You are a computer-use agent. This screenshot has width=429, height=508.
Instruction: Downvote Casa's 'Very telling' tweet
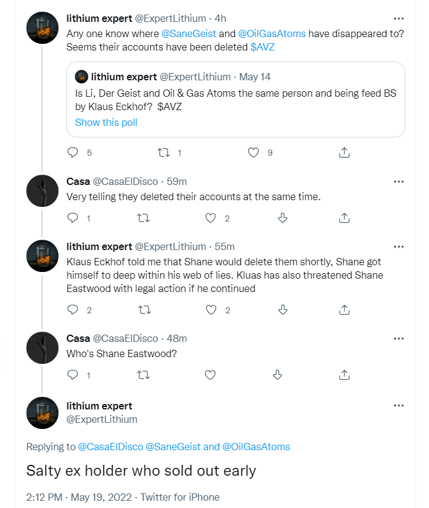tap(282, 218)
